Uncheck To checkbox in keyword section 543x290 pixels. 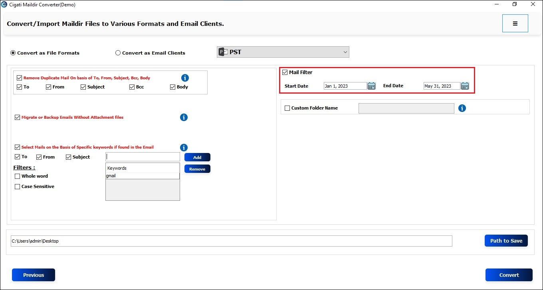(17, 157)
